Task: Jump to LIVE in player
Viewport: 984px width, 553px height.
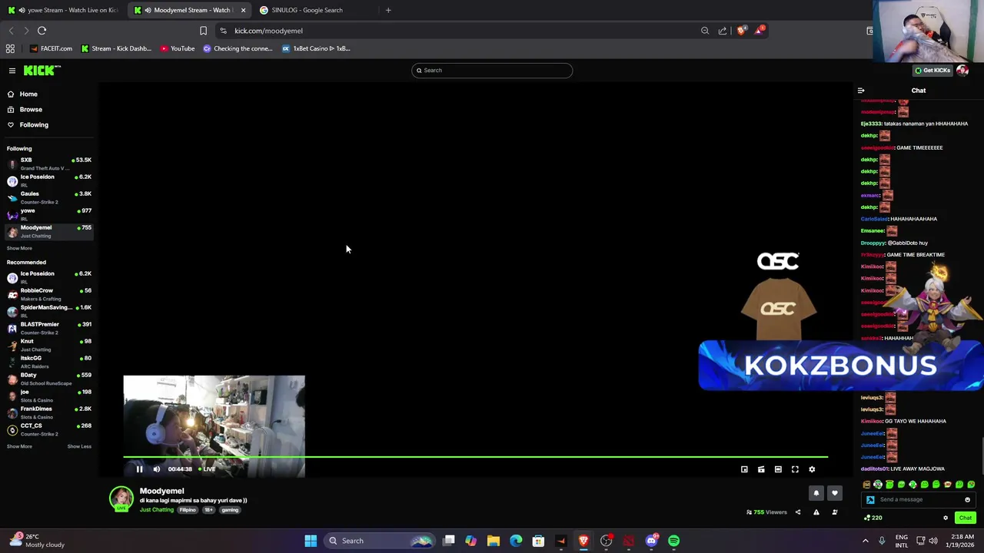Action: click(208, 469)
